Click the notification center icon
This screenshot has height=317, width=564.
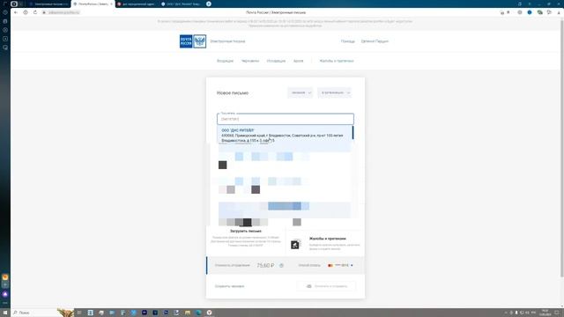click(556, 313)
